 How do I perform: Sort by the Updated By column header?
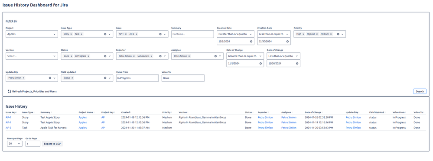pyautogui.click(x=352, y=113)
